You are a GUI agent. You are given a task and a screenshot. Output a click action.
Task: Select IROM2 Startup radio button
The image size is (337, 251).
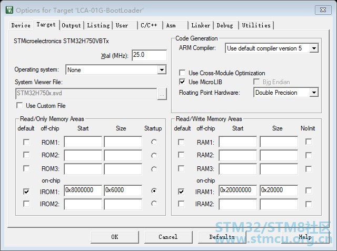[154, 204]
